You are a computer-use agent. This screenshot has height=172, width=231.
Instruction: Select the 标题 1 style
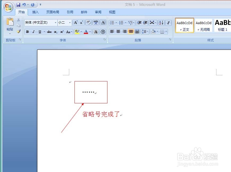pyautogui.click(x=223, y=25)
